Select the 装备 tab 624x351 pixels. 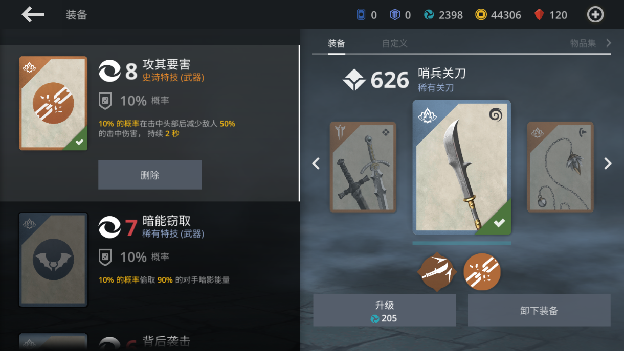pos(337,43)
